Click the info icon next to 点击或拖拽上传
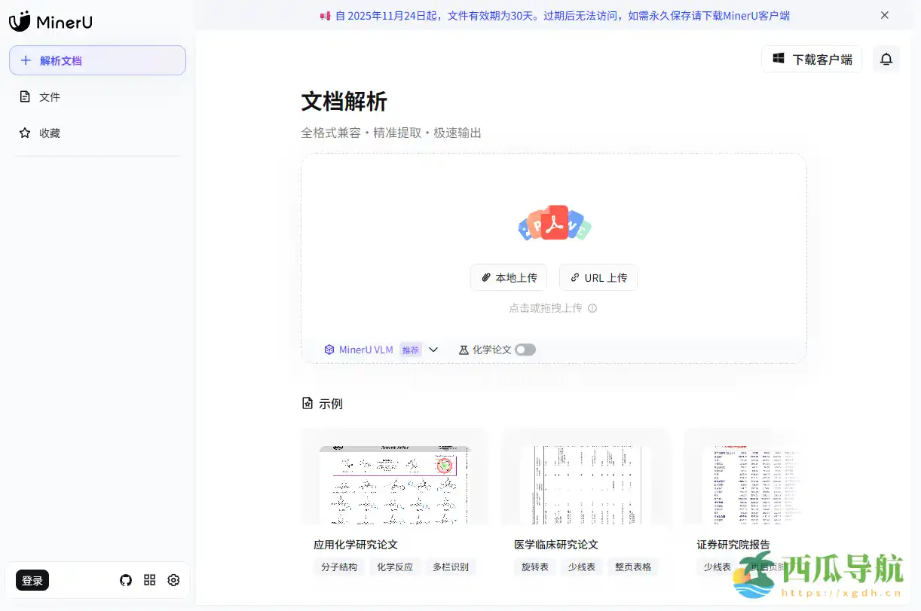921x611 pixels. (592, 308)
